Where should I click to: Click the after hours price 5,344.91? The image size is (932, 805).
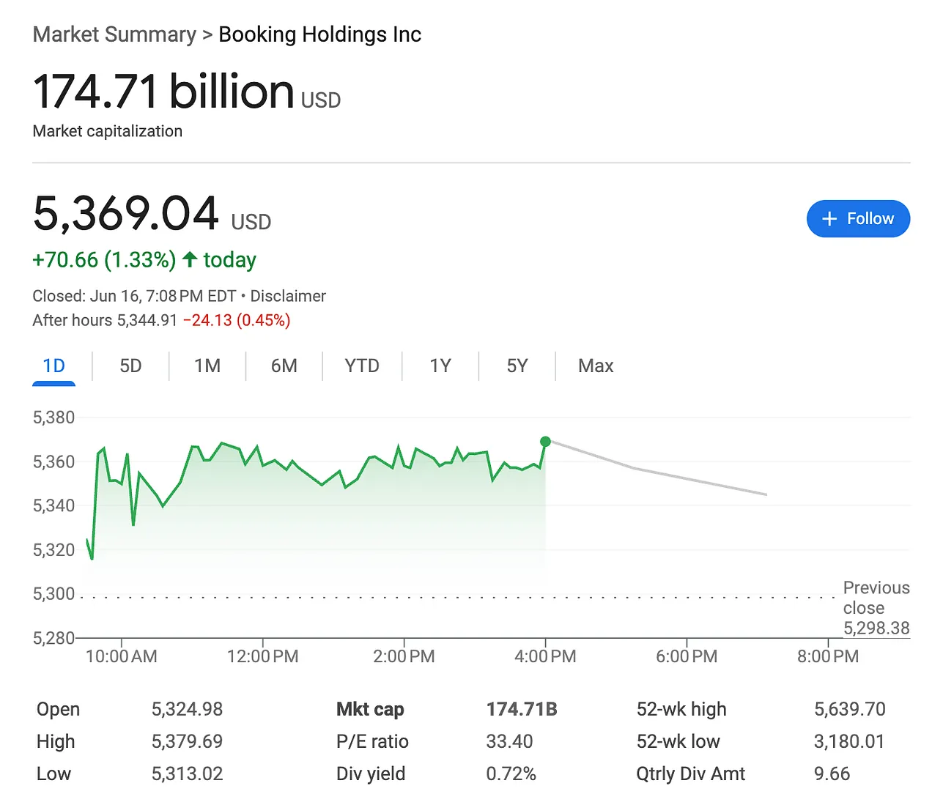[147, 320]
